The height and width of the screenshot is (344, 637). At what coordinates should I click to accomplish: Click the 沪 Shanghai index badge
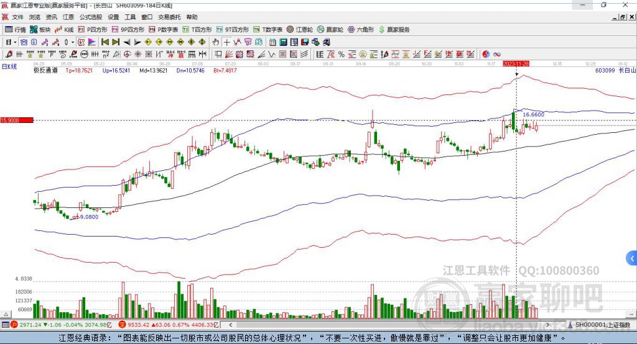pos(14,325)
